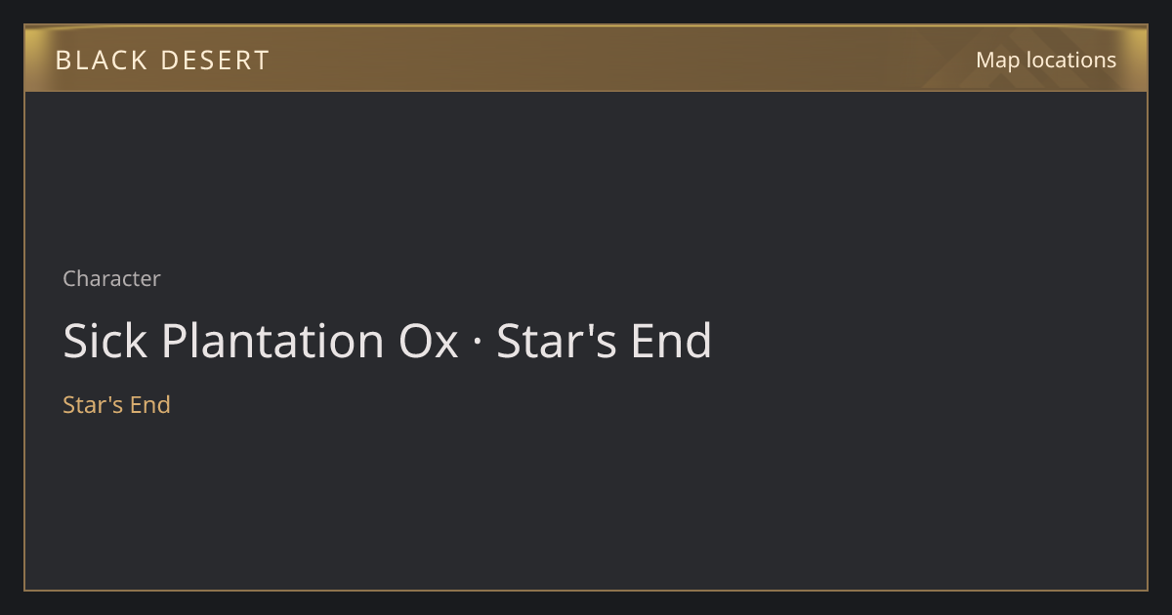
Task: Select the gold Star's End subtitle link
Action: click(x=116, y=404)
